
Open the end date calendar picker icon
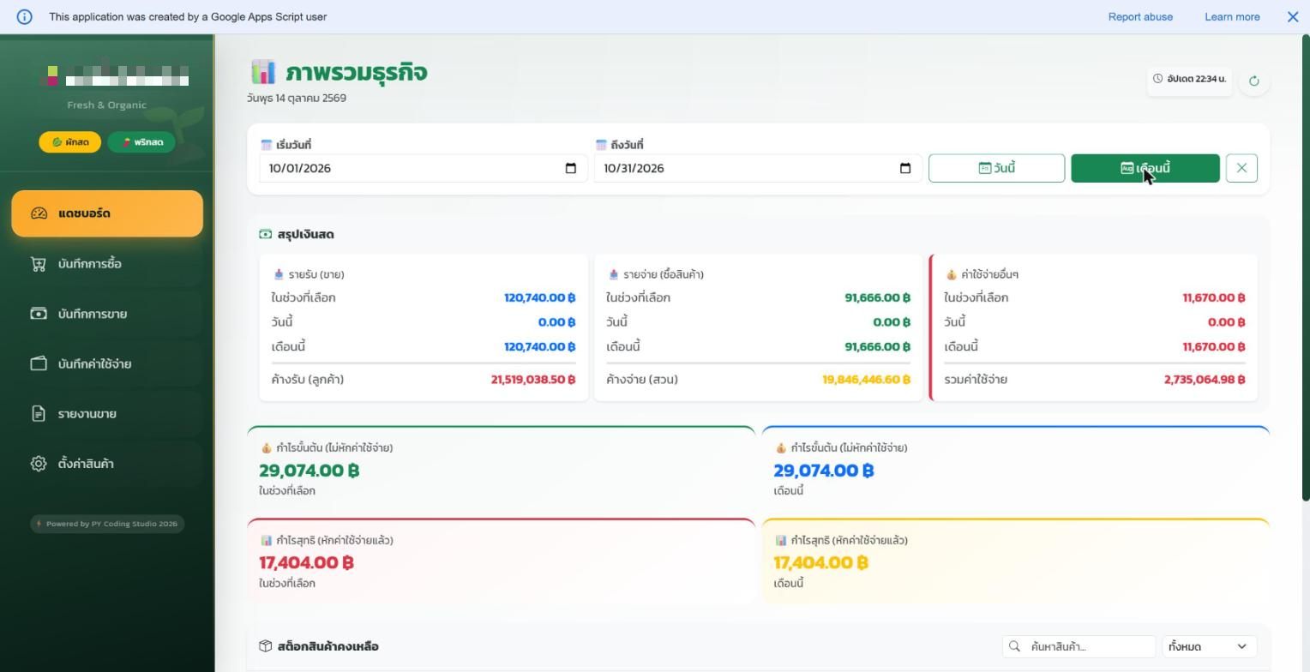tap(905, 168)
